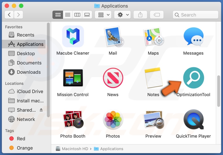Close the Finder window with red button

pos(7,6)
